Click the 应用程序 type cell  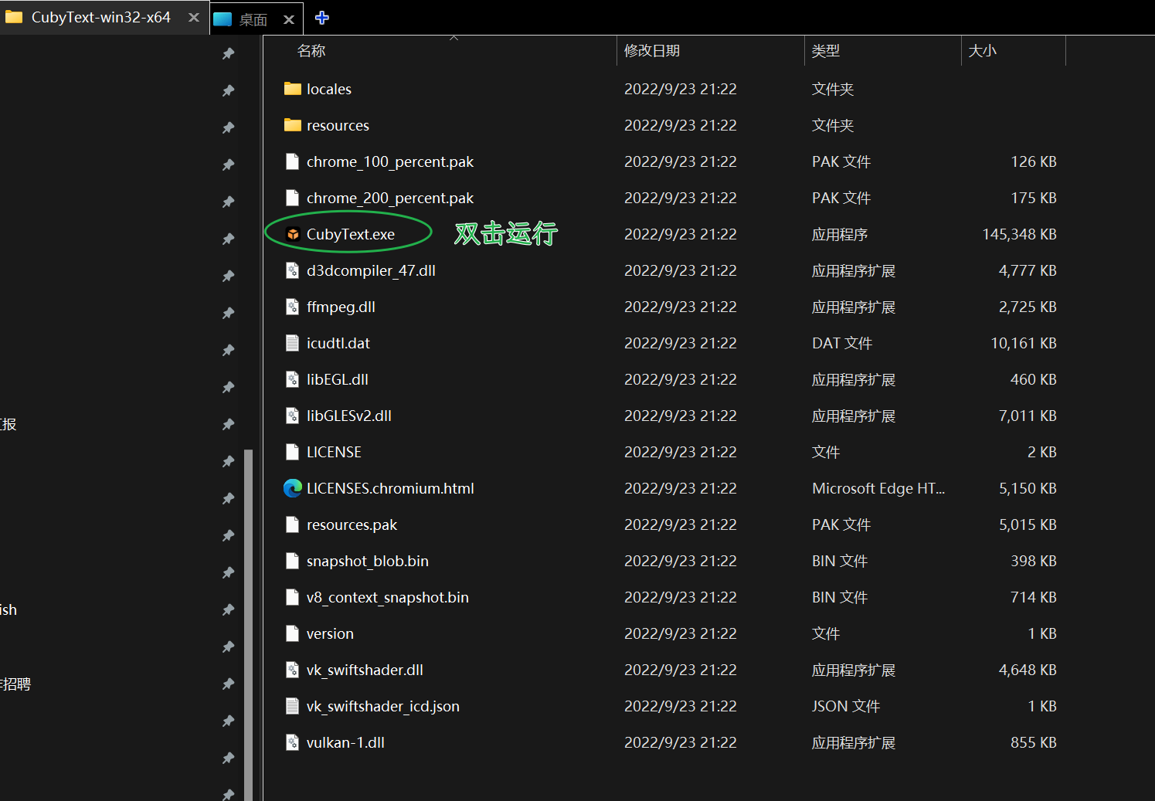pyautogui.click(x=840, y=234)
